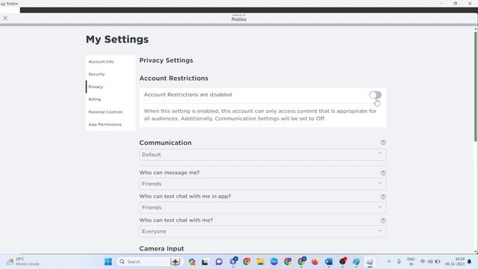The image size is (478, 269).
Task: Click the My Settings heading
Action: click(117, 40)
